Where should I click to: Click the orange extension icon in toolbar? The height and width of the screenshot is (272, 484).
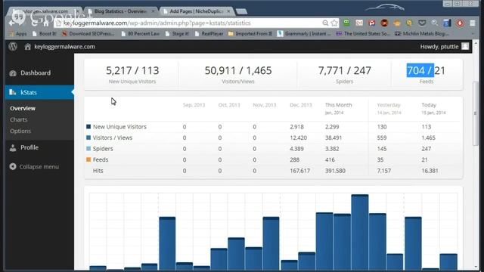coord(397,23)
